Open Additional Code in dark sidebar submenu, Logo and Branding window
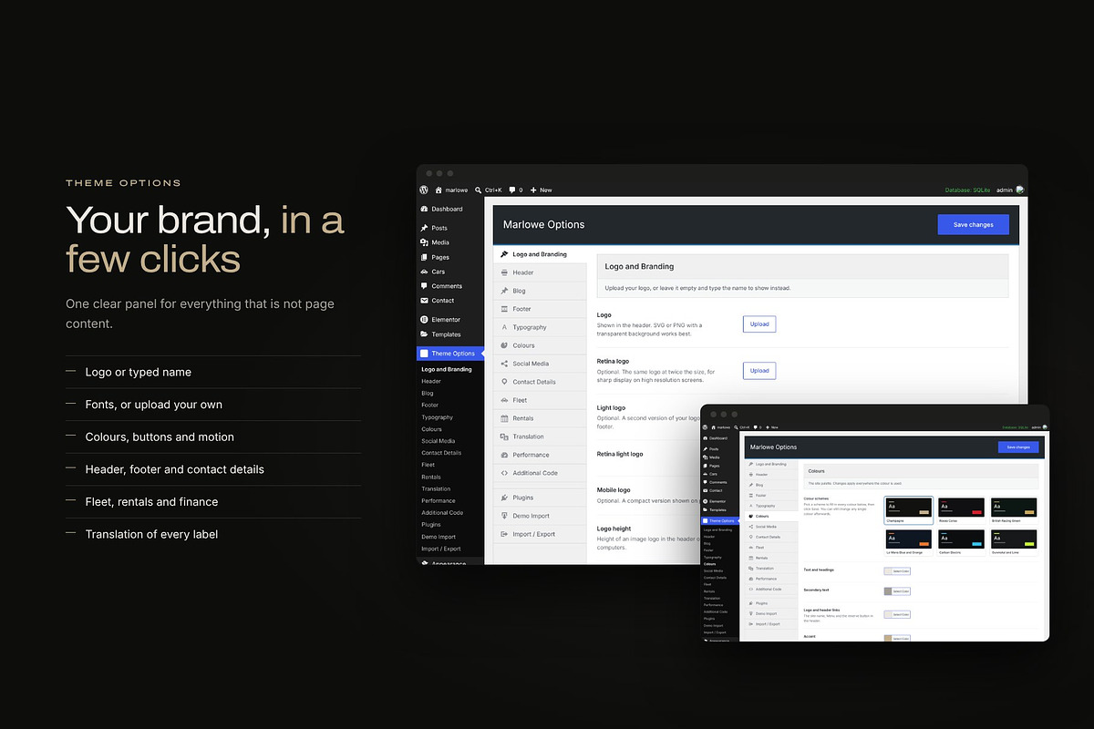The image size is (1094, 729). [x=442, y=513]
